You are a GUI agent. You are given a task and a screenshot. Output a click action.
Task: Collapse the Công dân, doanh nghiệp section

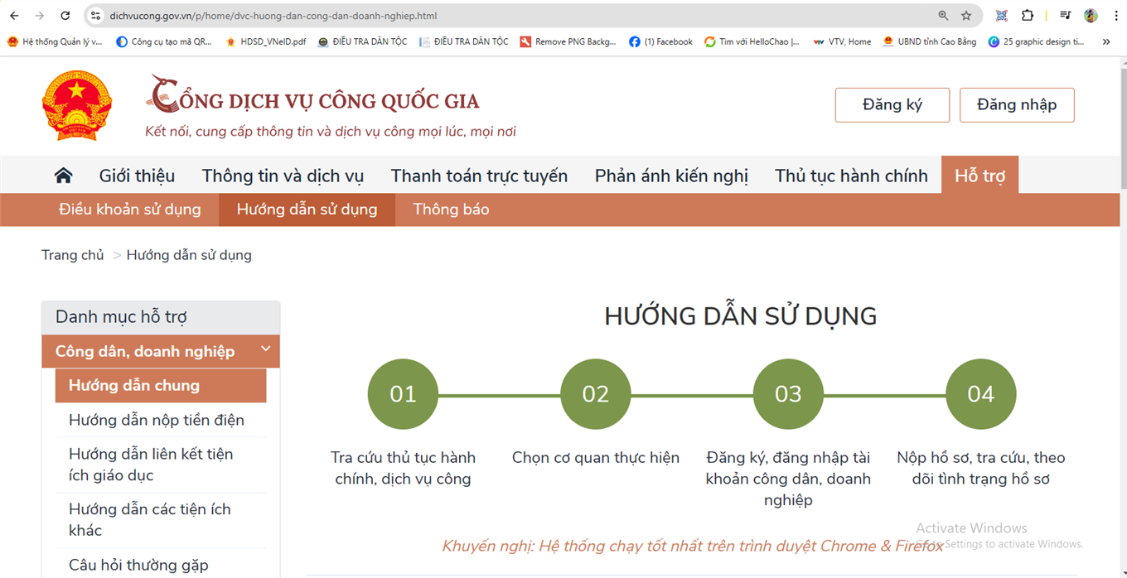265,349
